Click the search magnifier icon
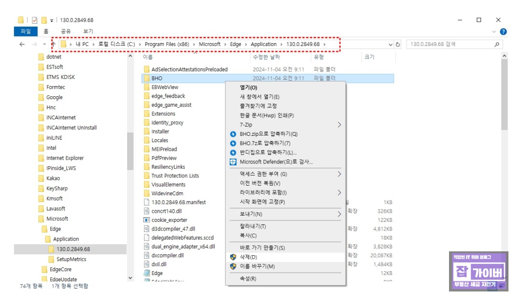 pos(497,44)
